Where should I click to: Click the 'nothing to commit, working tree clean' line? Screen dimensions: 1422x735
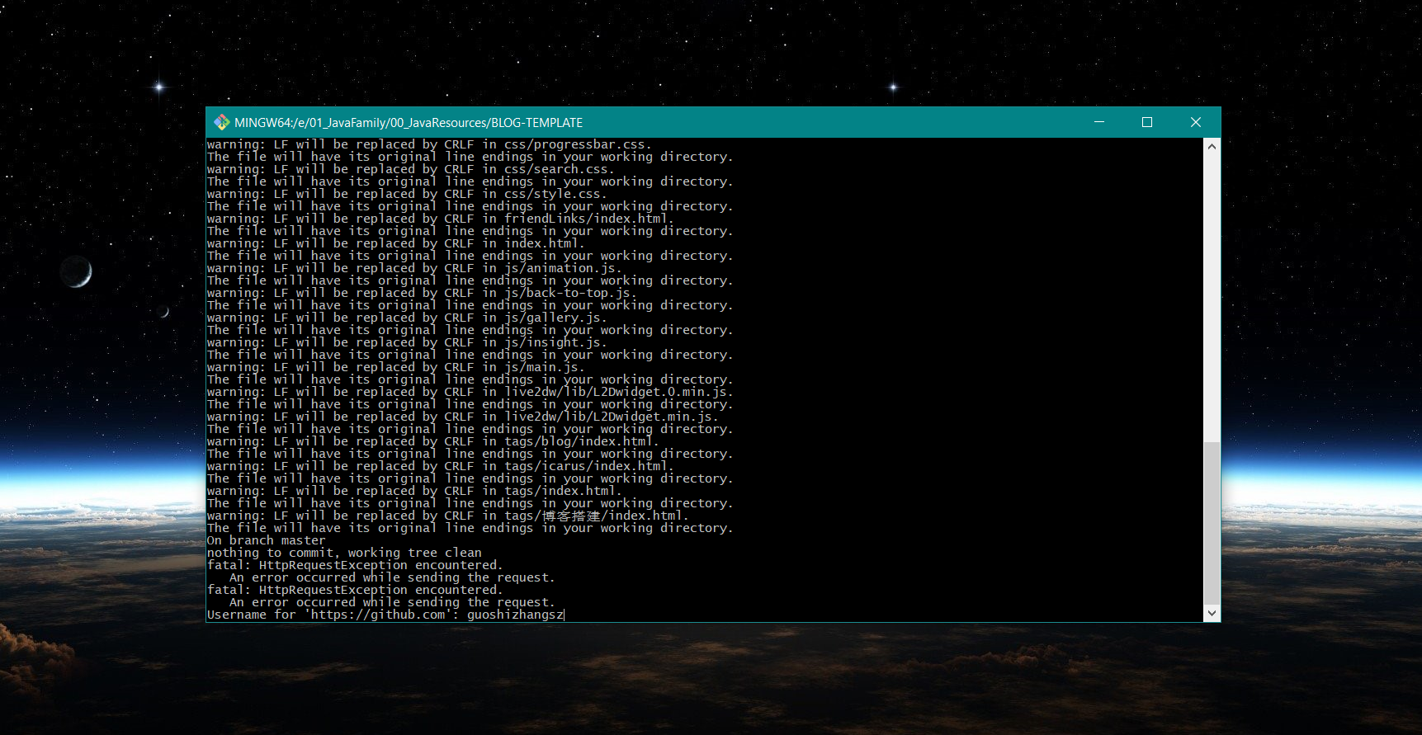344,553
